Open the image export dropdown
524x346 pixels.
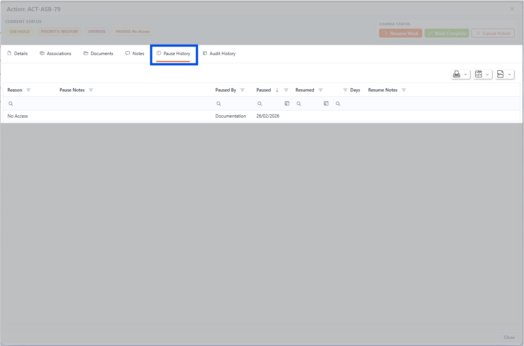505,74
